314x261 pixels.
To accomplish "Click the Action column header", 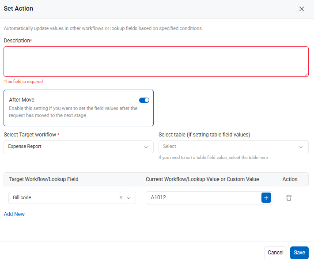I will [x=290, y=179].
